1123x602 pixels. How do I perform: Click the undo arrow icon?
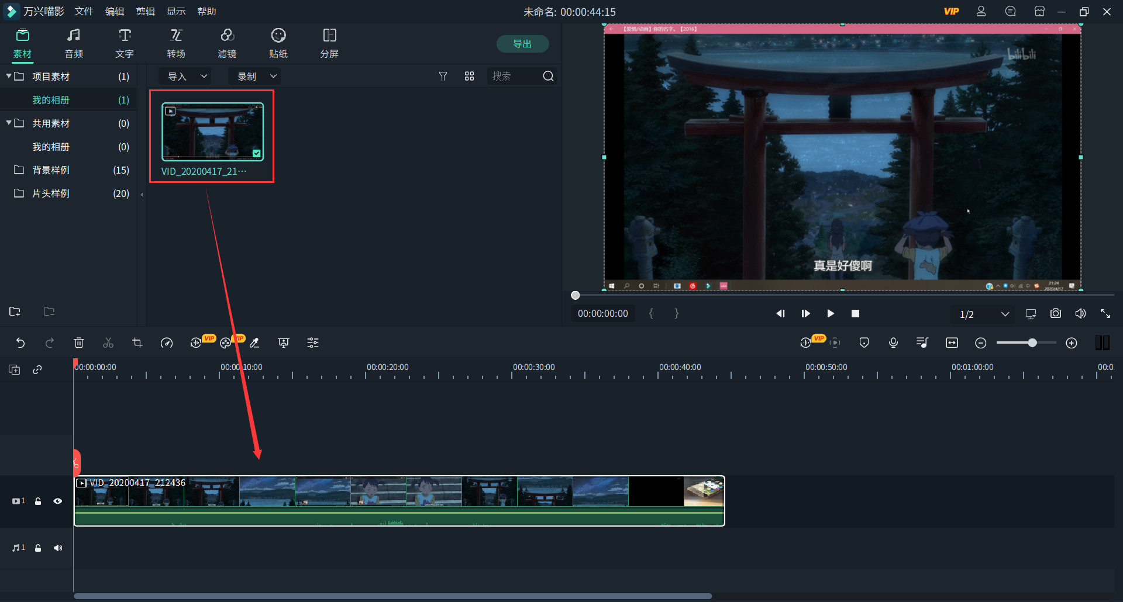(20, 343)
